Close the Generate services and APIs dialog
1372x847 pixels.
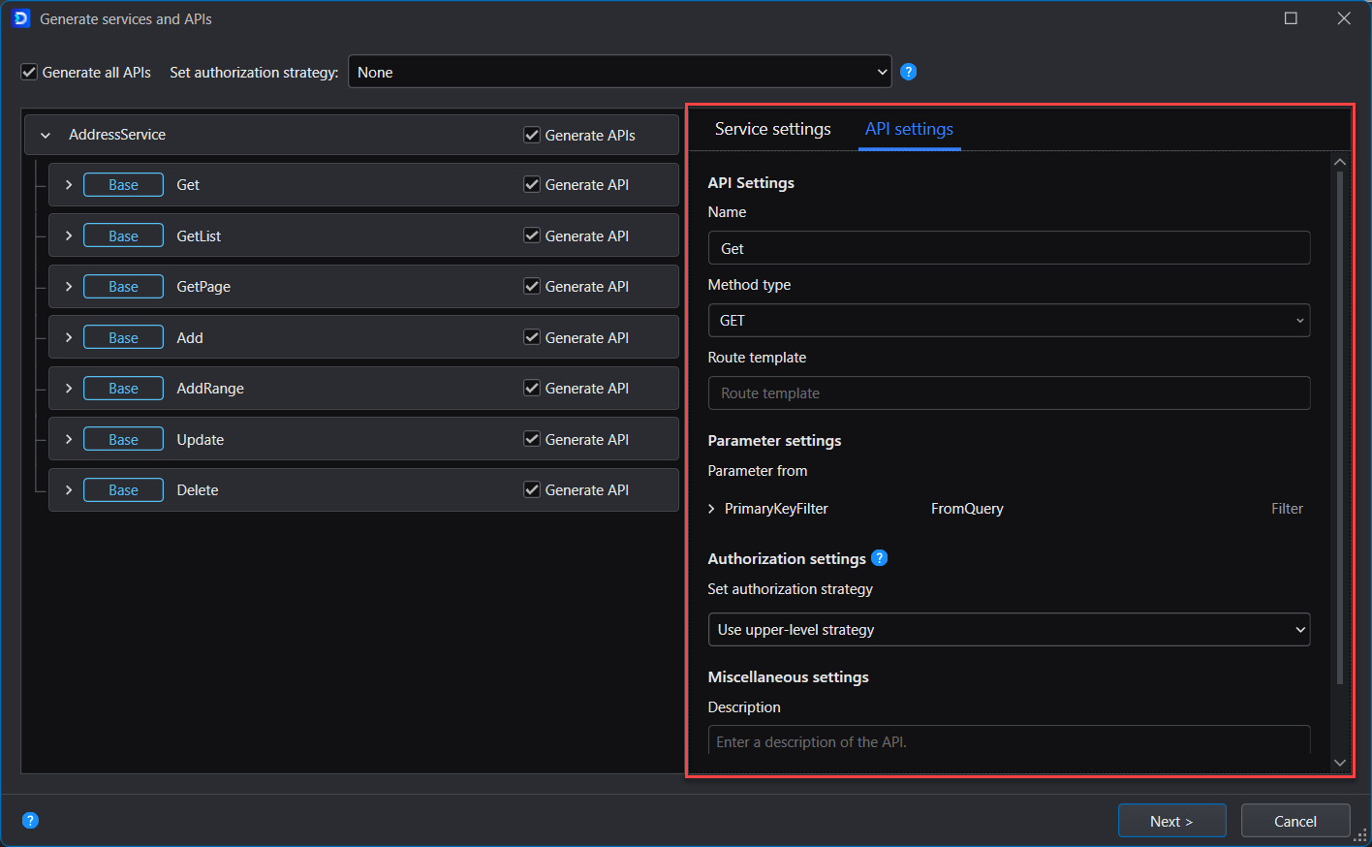pos(1343,18)
